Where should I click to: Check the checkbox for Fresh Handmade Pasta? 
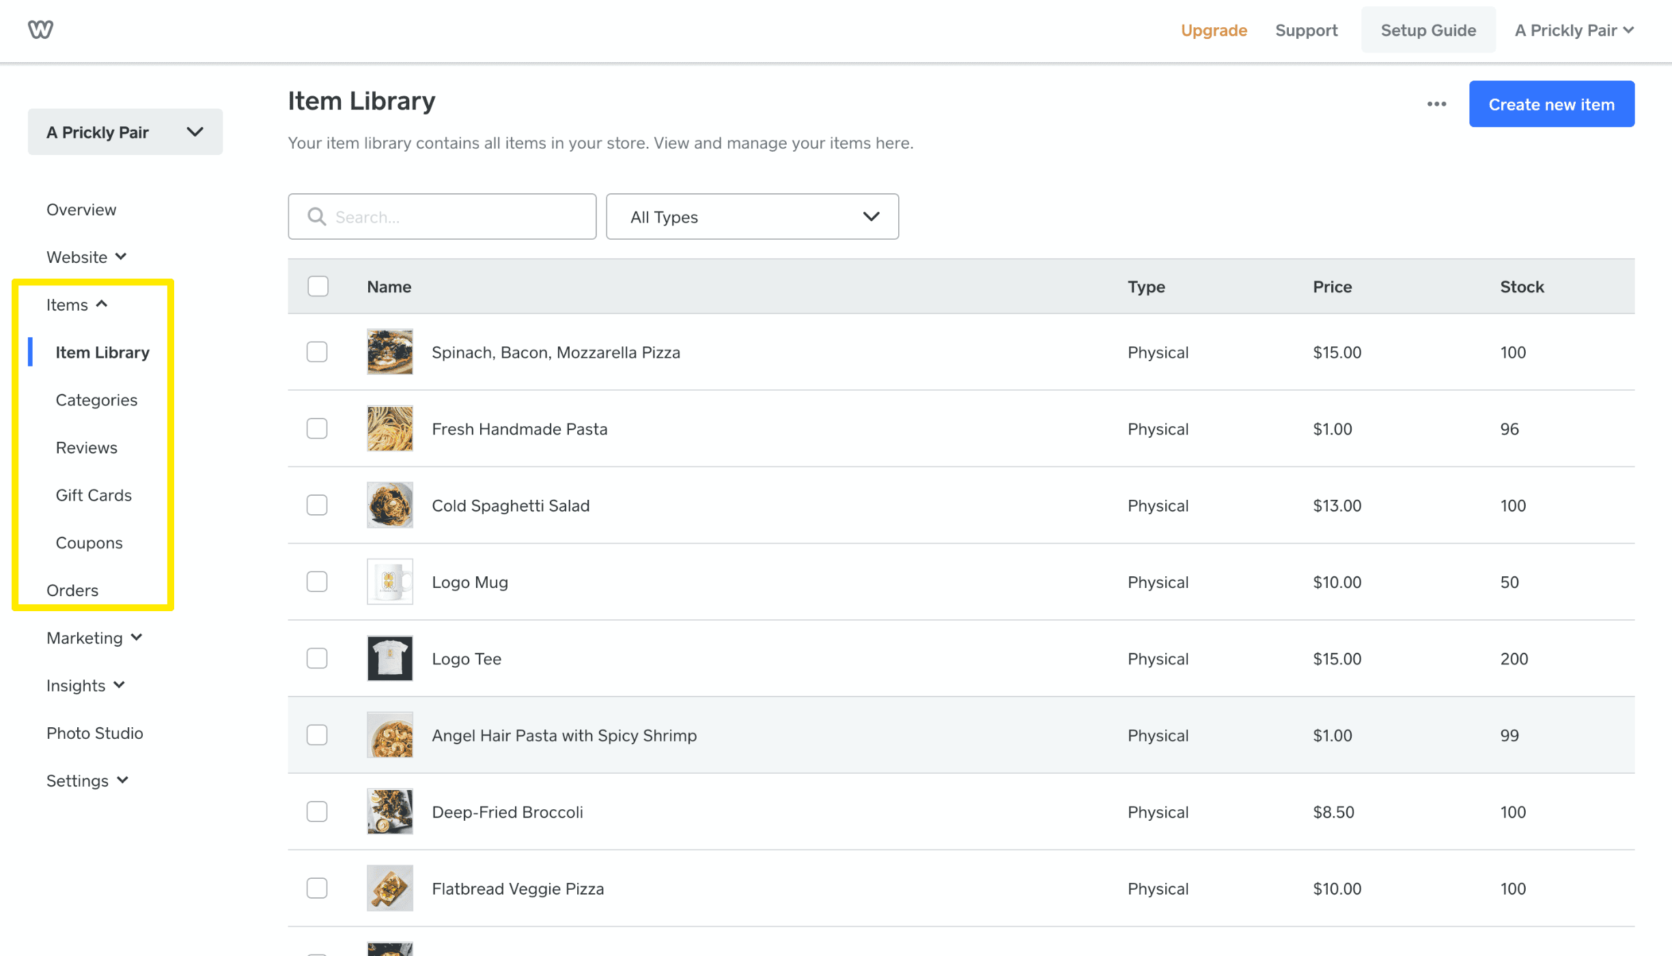[x=317, y=429]
